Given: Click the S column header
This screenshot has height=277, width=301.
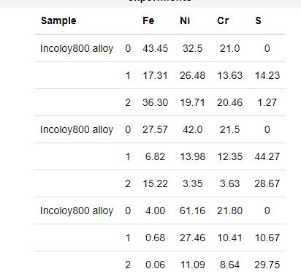Looking at the screenshot, I should (x=258, y=20).
